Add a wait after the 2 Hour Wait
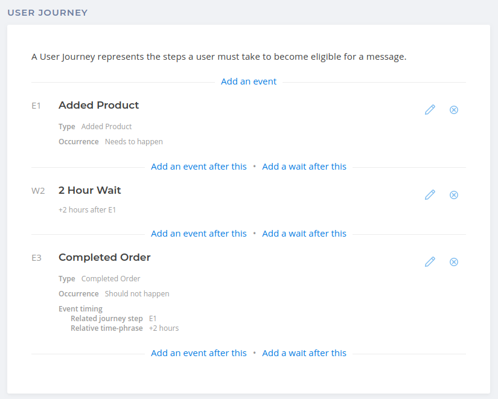This screenshot has height=399, width=498. click(304, 234)
